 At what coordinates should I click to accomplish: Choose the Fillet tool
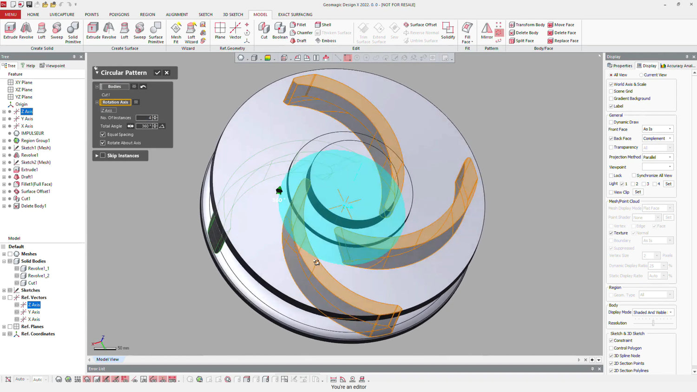point(298,25)
